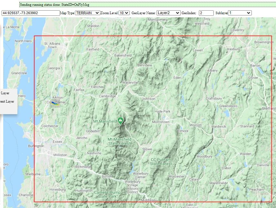Open the Zoom Level dropdown
Screen dimensions: 276x208
pyautogui.click(x=124, y=13)
